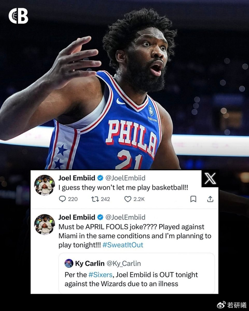Bookmark the first Embiid tweet

pyautogui.click(x=193, y=199)
